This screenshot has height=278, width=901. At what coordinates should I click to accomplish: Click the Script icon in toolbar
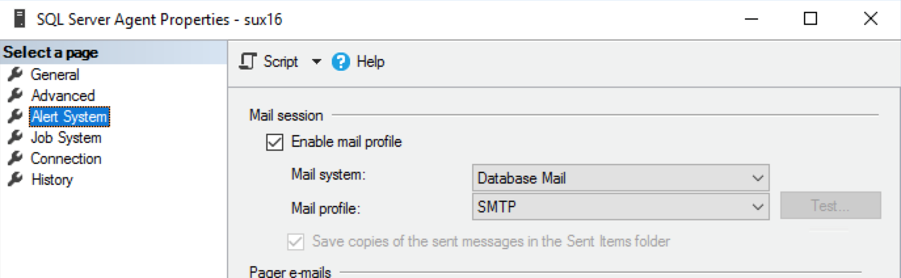(x=248, y=62)
